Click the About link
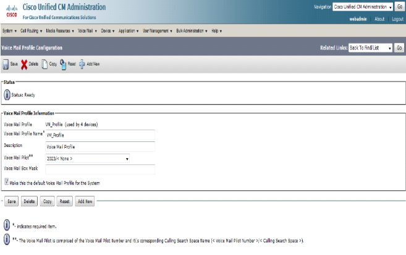406x255 pixels. (x=379, y=19)
